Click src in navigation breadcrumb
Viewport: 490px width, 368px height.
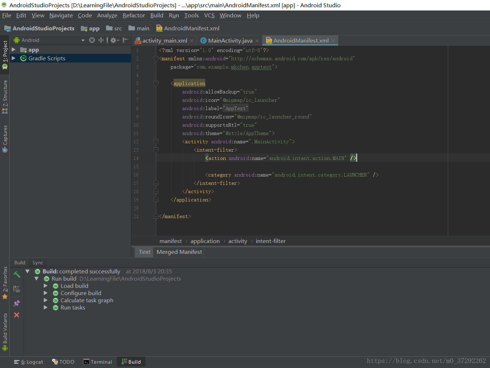click(x=114, y=29)
